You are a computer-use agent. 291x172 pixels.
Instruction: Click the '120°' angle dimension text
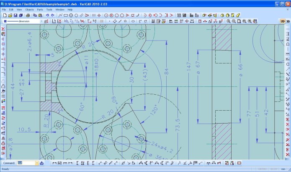click(x=154, y=110)
